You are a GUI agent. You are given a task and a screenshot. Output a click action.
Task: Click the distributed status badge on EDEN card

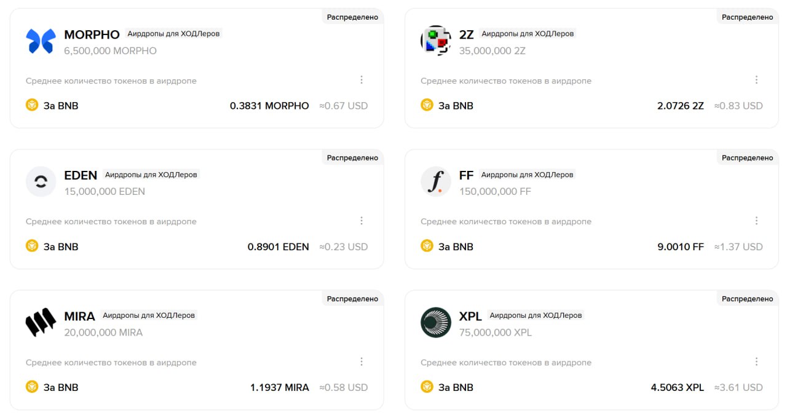point(352,158)
